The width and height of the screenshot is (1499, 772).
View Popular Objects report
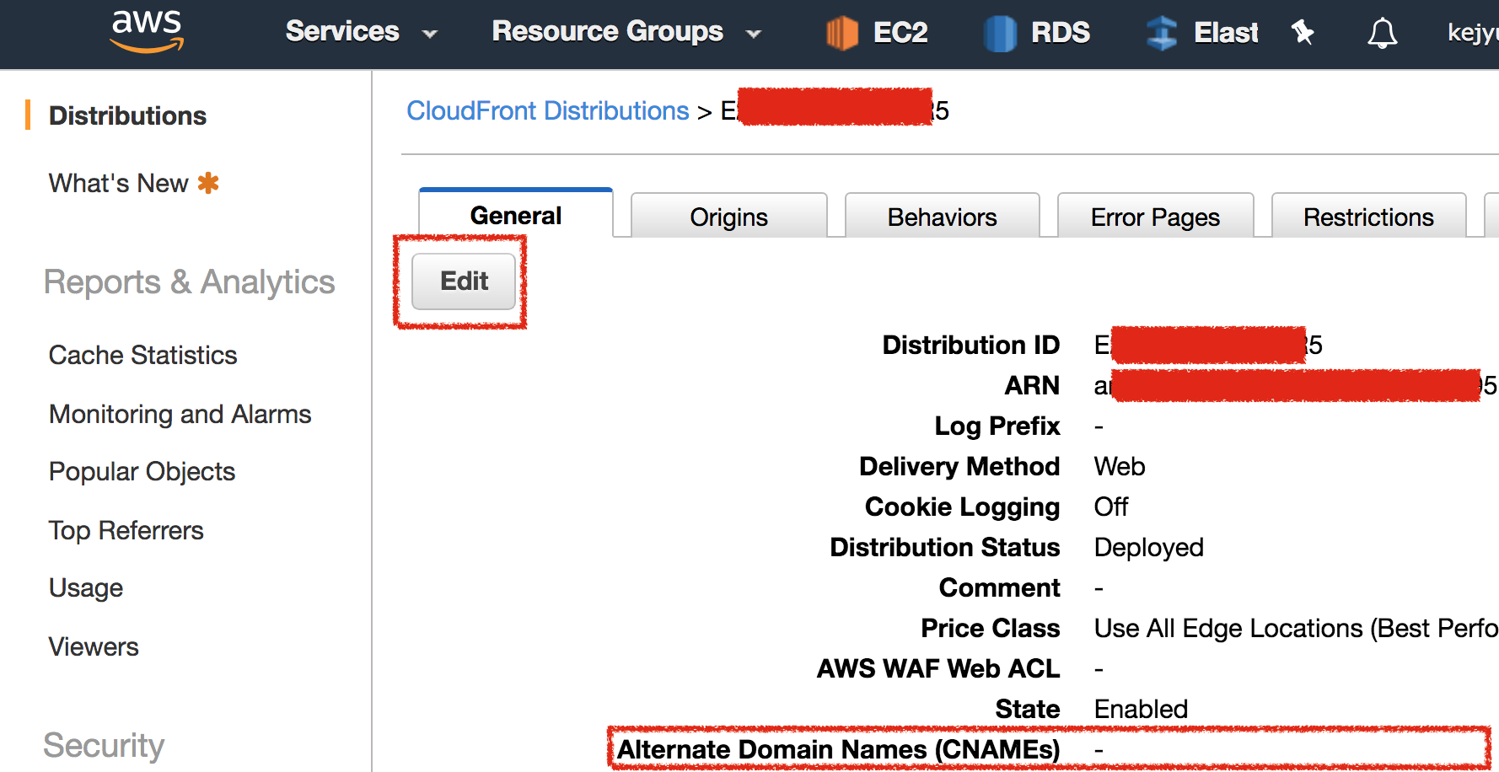tap(142, 471)
